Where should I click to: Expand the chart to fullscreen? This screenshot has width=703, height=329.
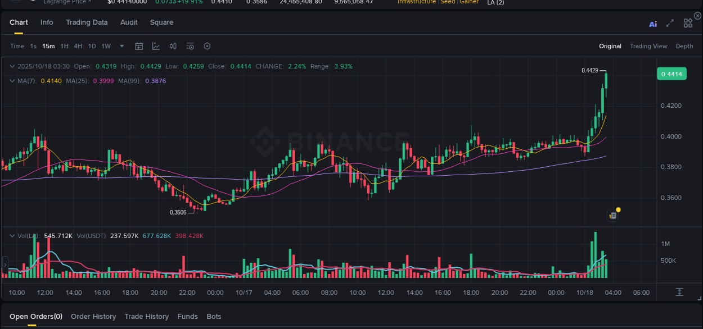click(669, 23)
